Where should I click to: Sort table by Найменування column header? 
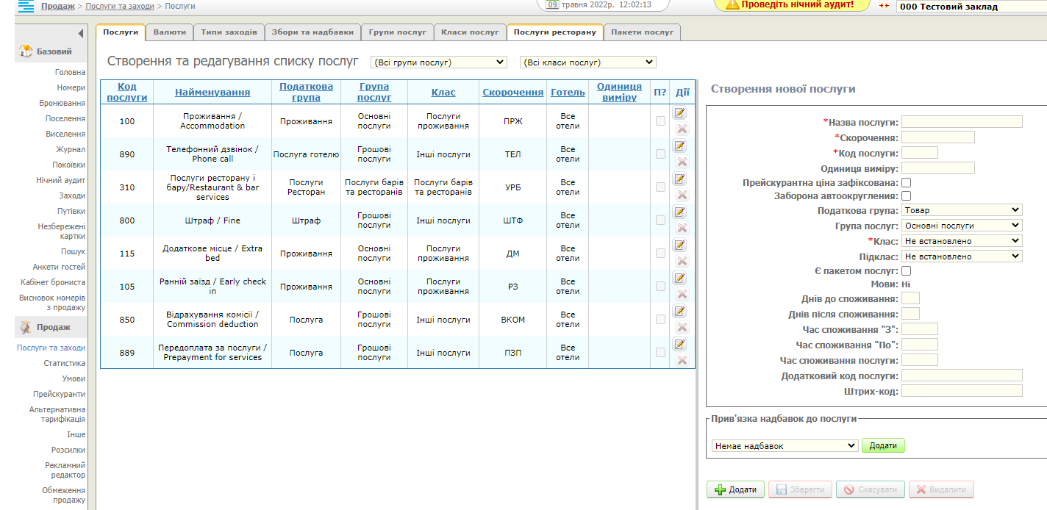pyautogui.click(x=212, y=93)
